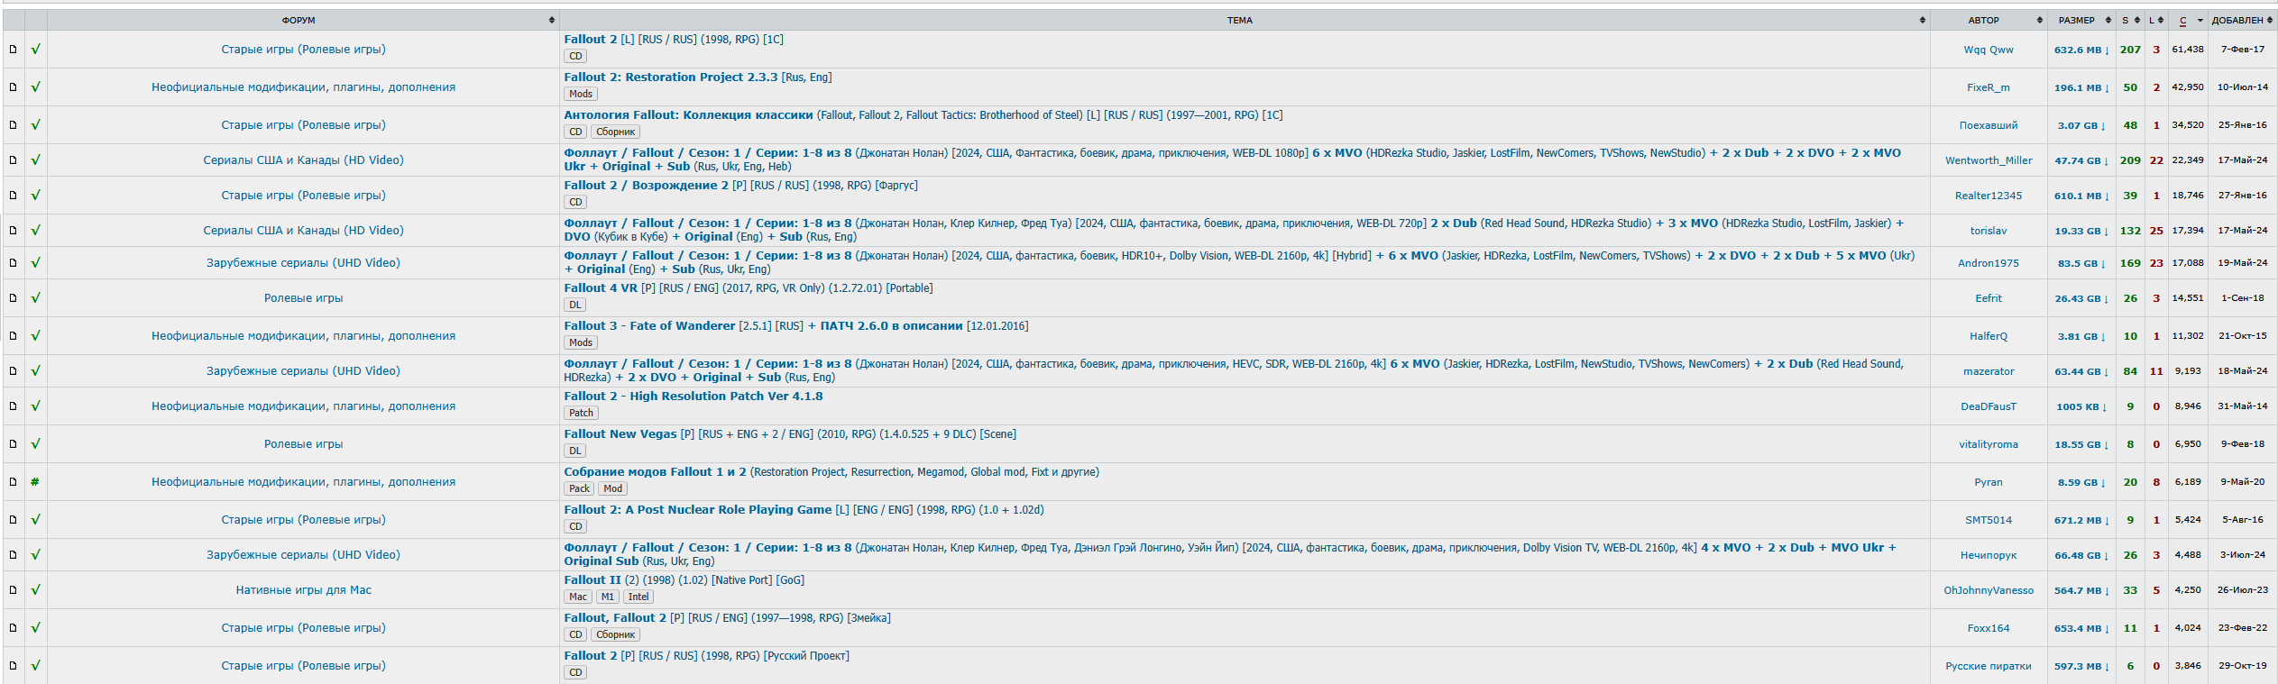The width and height of the screenshot is (2278, 684).
Task: Click the Сборник tag under Антология Fallout
Action: 615,132
